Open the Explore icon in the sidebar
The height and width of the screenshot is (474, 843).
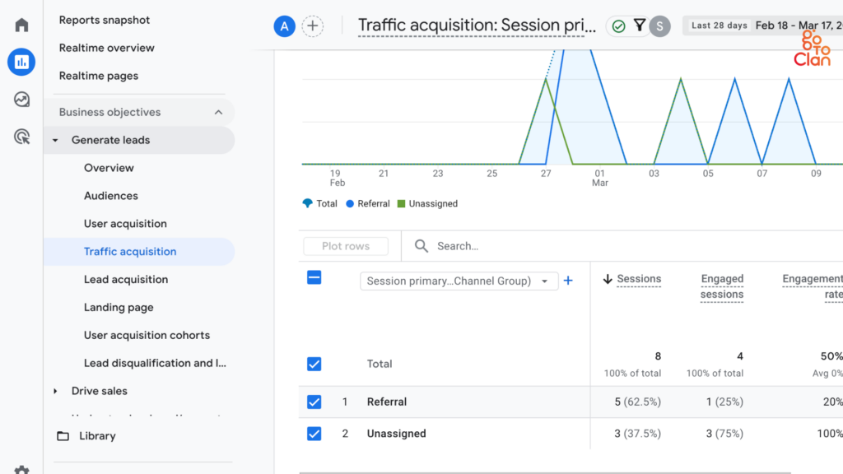pyautogui.click(x=21, y=100)
